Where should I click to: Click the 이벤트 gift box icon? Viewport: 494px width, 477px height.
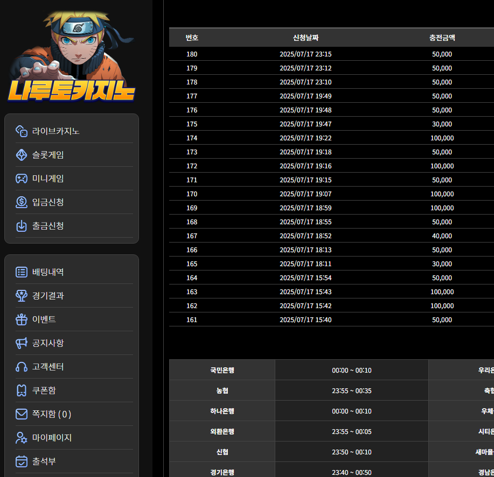point(22,319)
